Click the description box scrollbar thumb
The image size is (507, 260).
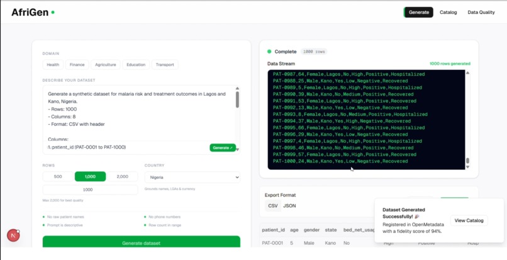pos(237,99)
